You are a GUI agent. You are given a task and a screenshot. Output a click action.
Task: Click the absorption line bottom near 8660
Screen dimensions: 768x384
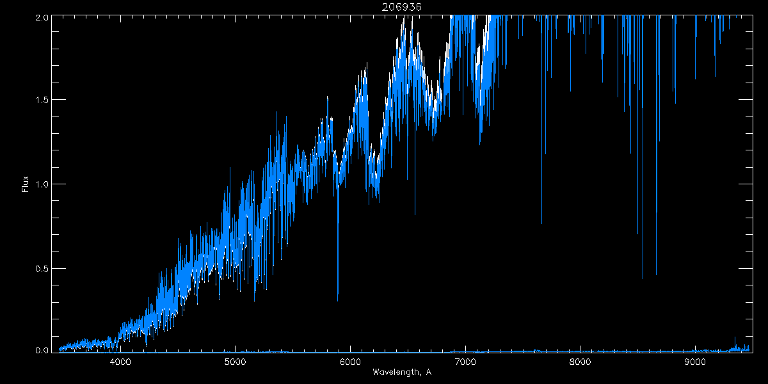[656, 274]
